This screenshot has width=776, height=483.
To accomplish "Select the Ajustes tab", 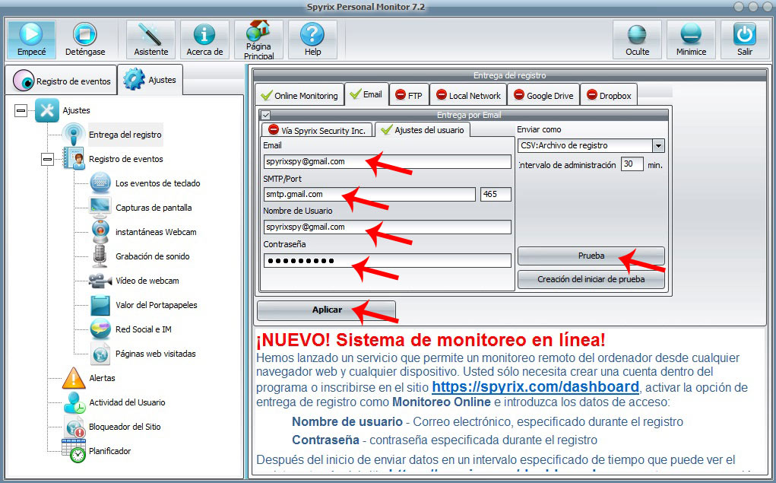I will 150,79.
